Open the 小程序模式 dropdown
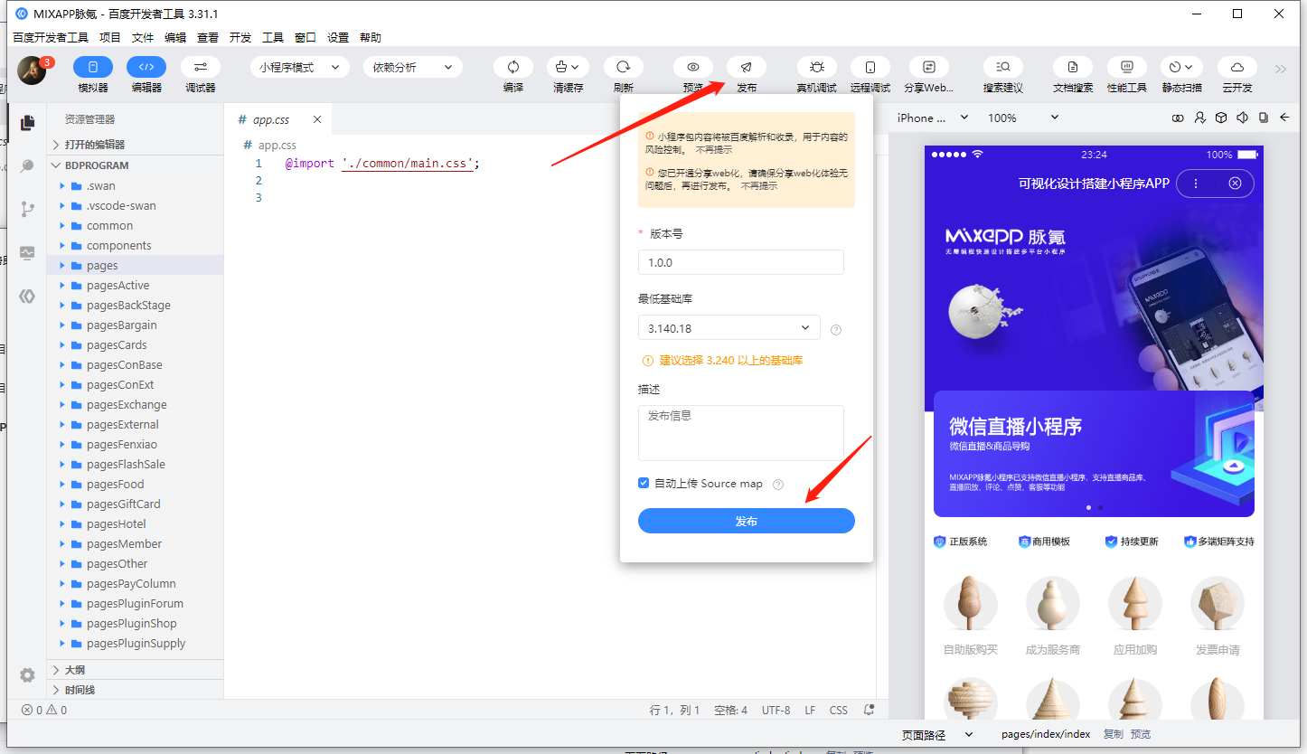 pyautogui.click(x=300, y=67)
